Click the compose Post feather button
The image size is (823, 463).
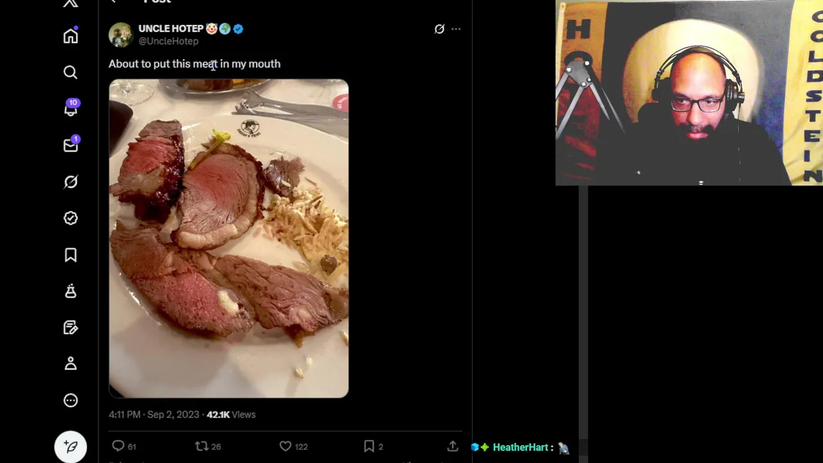[x=71, y=447]
